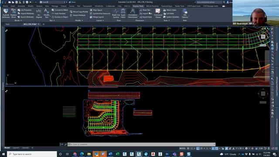This screenshot has width=279, height=157.
Task: Select Enclose in Object tool
Action: (60, 17)
